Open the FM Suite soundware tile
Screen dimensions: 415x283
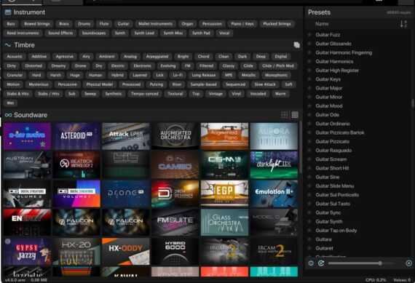[175, 223]
